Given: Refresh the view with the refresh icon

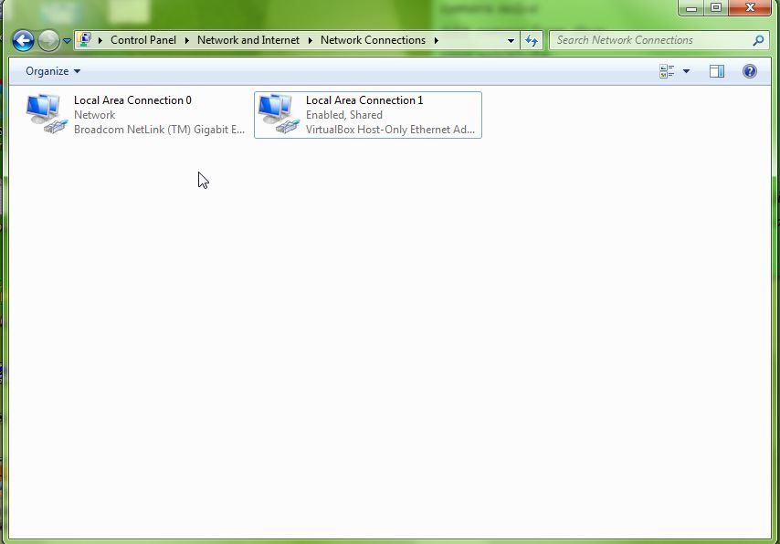Looking at the screenshot, I should [531, 40].
